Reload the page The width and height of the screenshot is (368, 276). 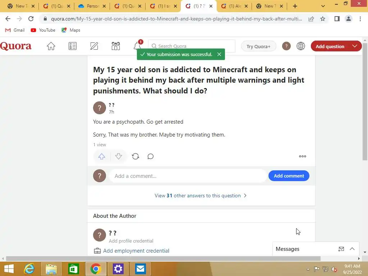coord(31,19)
